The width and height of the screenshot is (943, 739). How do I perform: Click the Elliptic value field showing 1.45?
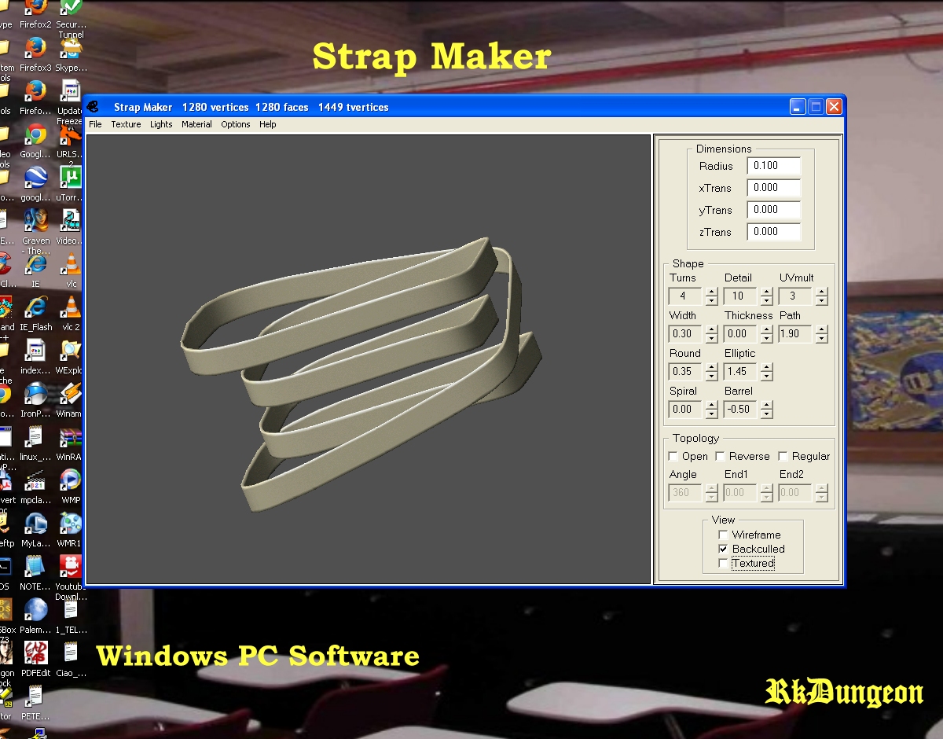pos(742,372)
